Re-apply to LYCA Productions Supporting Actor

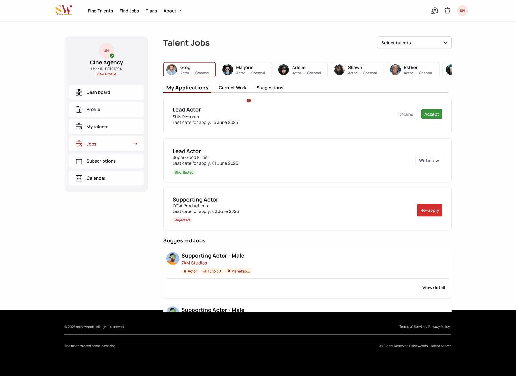430,210
